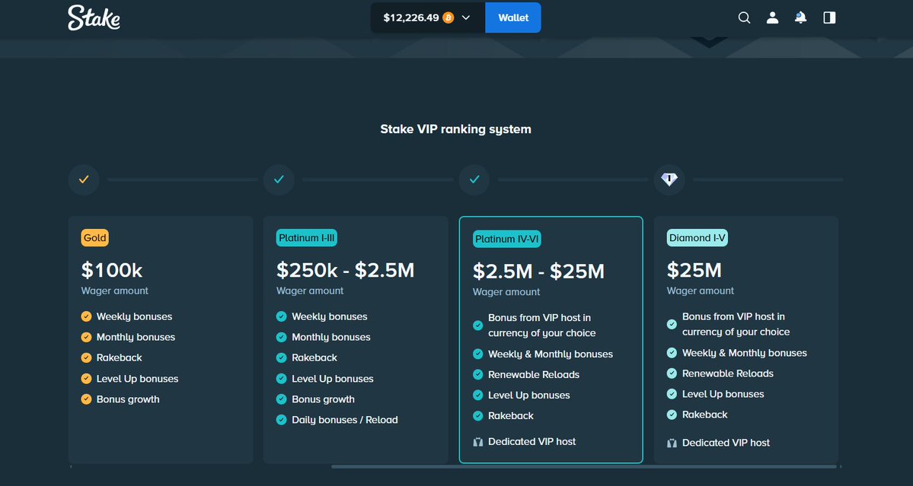Screen dimensions: 913x486
Task: Click Platinum I-III Bonus growth check icon
Action: tap(281, 399)
